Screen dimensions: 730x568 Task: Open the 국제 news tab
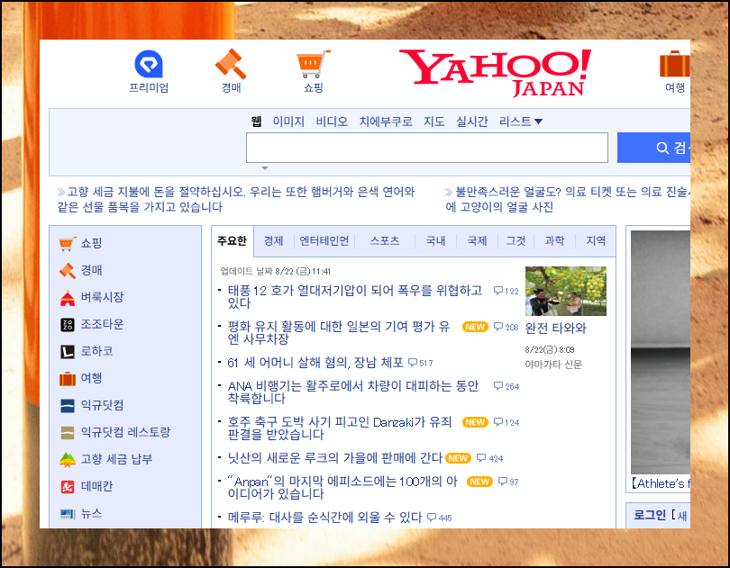point(477,241)
